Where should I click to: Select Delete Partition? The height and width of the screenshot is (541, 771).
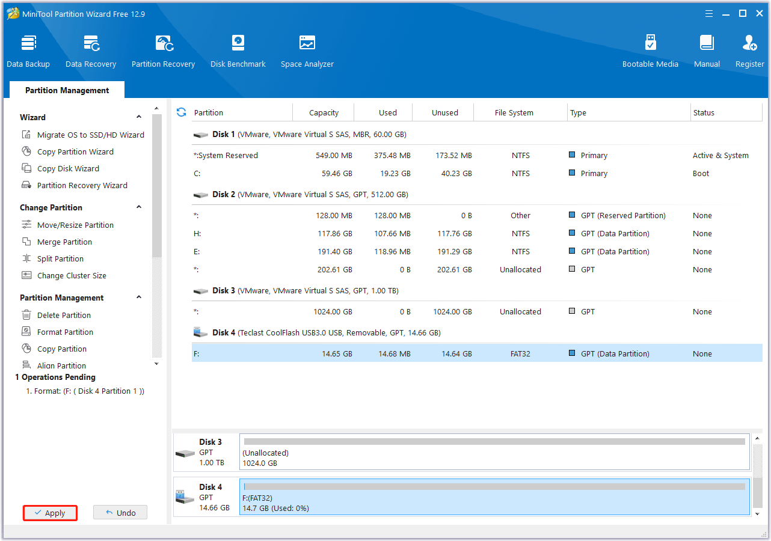coord(56,315)
